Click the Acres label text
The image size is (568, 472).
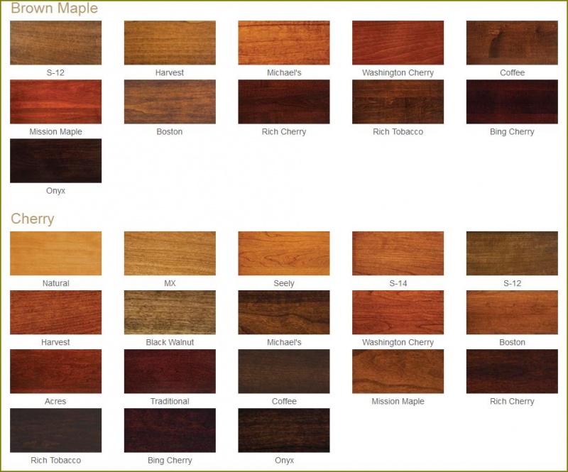(55, 401)
